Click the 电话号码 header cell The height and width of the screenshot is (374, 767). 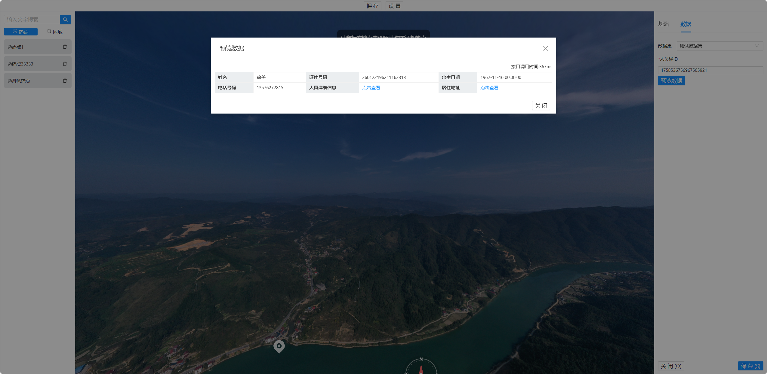[234, 88]
